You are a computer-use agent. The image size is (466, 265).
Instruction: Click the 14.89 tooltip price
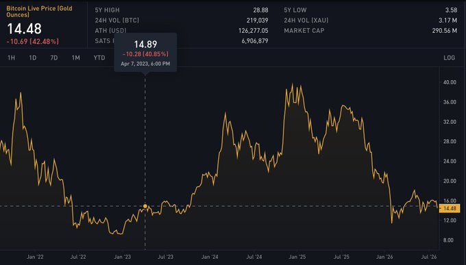145,45
